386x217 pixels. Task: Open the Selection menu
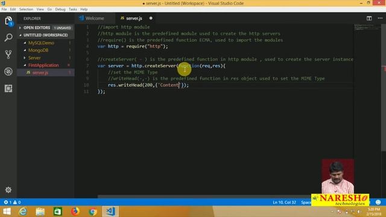click(x=26, y=10)
